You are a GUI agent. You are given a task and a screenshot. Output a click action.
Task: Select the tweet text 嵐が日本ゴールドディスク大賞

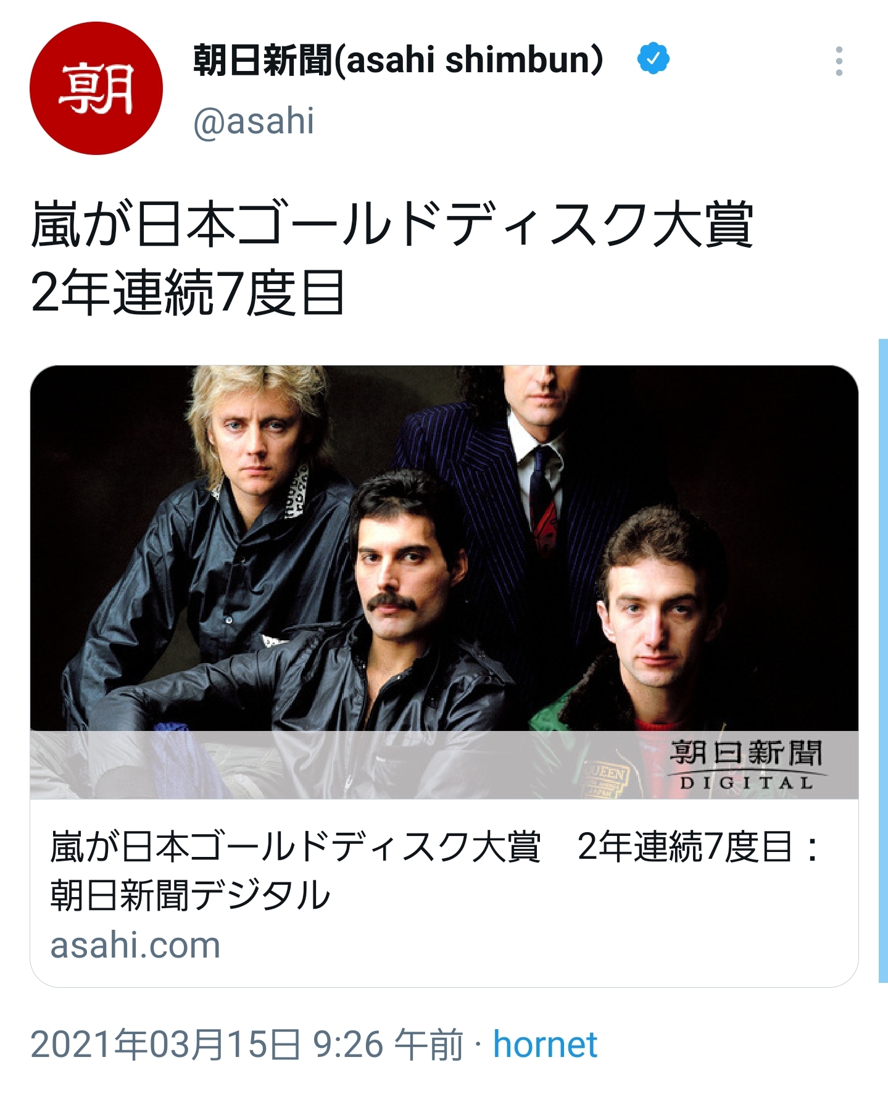tap(392, 224)
